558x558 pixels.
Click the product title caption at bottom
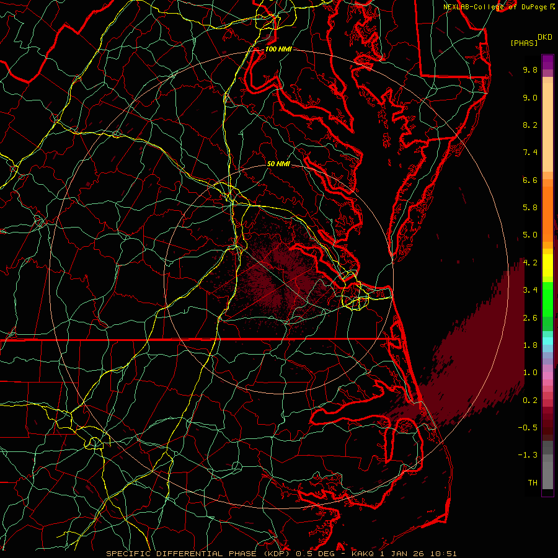(x=281, y=554)
